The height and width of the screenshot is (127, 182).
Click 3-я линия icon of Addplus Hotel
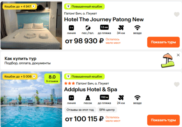(71, 98)
